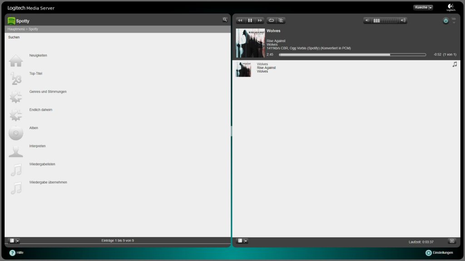
Task: Click the Spotty breadcrumb link
Action: pos(33,29)
